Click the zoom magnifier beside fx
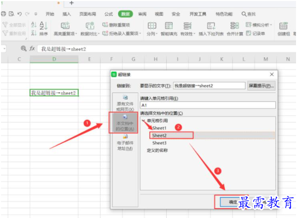Viewport: 298px width, 218px height. point(24,48)
